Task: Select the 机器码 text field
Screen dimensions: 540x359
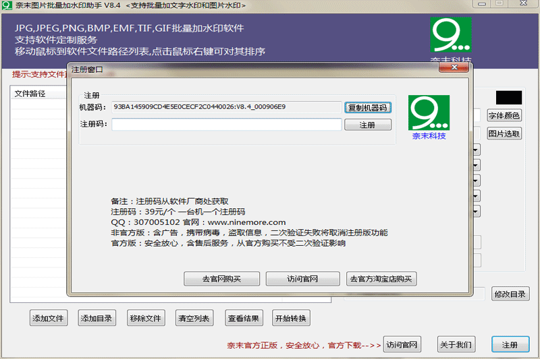Action: coord(227,107)
